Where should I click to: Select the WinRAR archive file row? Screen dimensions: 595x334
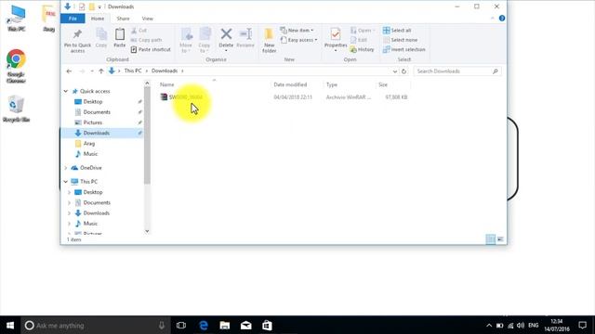point(284,97)
